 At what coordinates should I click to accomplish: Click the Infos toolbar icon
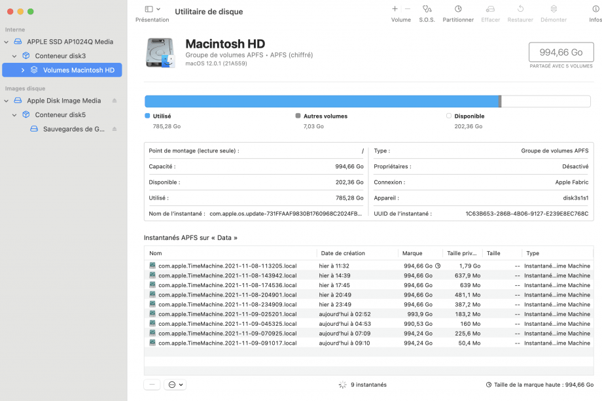pos(595,9)
